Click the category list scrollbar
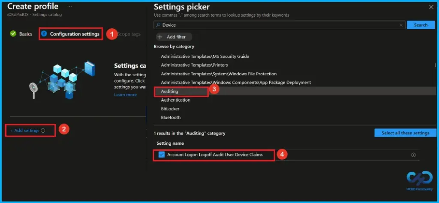This screenshot has height=203, width=439. click(435, 66)
